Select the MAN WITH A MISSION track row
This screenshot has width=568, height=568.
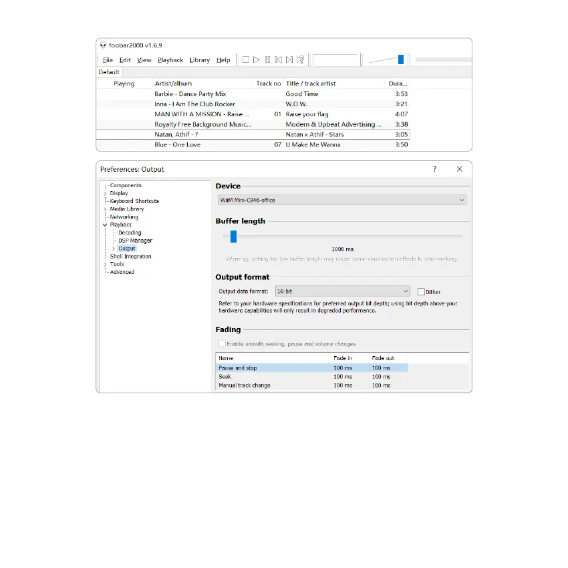click(x=253, y=114)
